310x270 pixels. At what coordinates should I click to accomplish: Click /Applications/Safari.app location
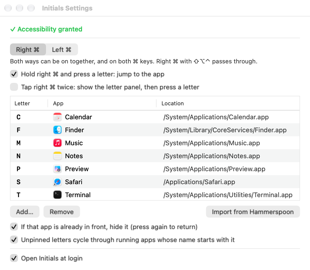pyautogui.click(x=199, y=182)
